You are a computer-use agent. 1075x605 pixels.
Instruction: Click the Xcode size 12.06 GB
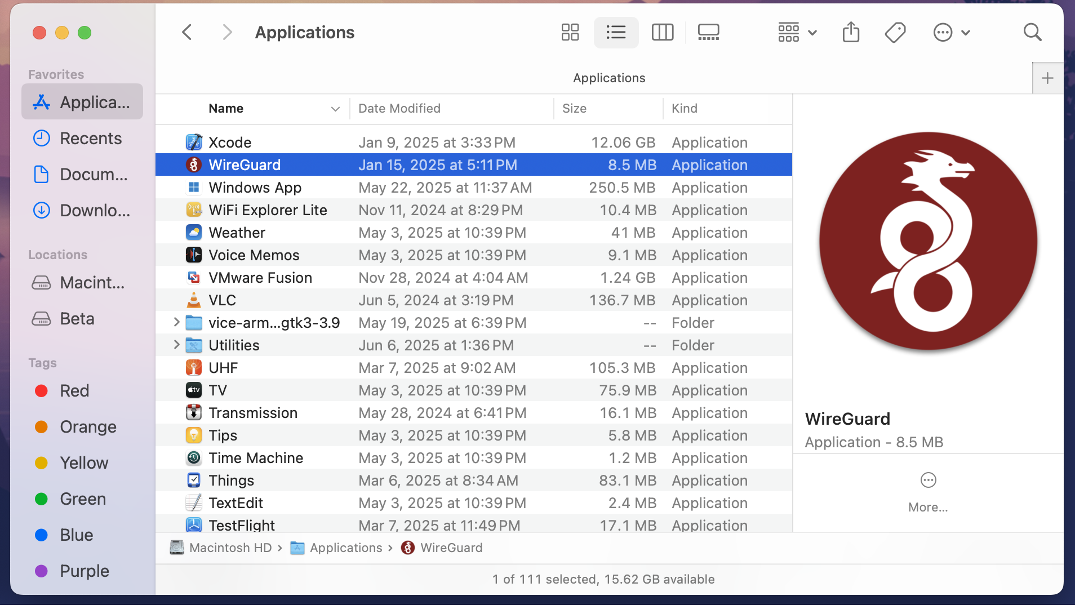point(623,142)
